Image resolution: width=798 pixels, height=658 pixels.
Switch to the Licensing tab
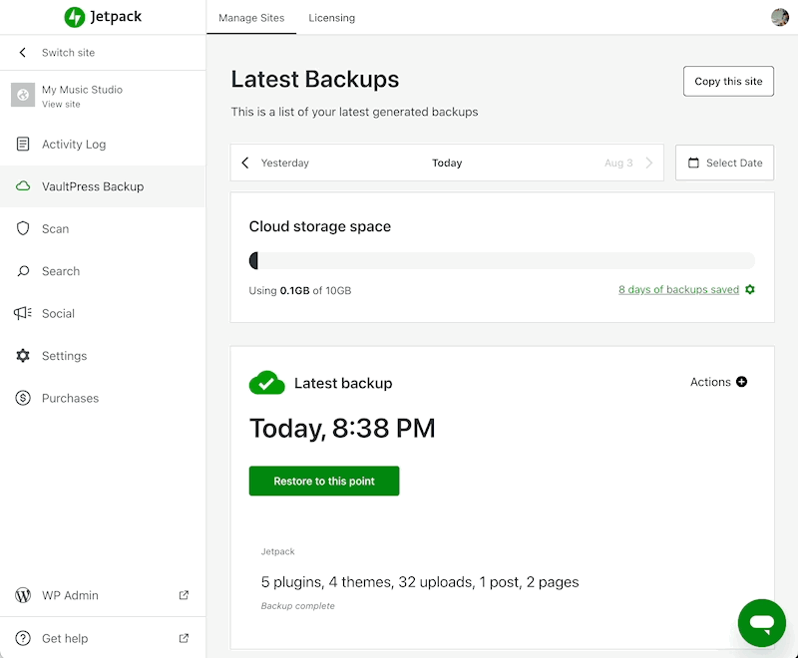(x=331, y=18)
